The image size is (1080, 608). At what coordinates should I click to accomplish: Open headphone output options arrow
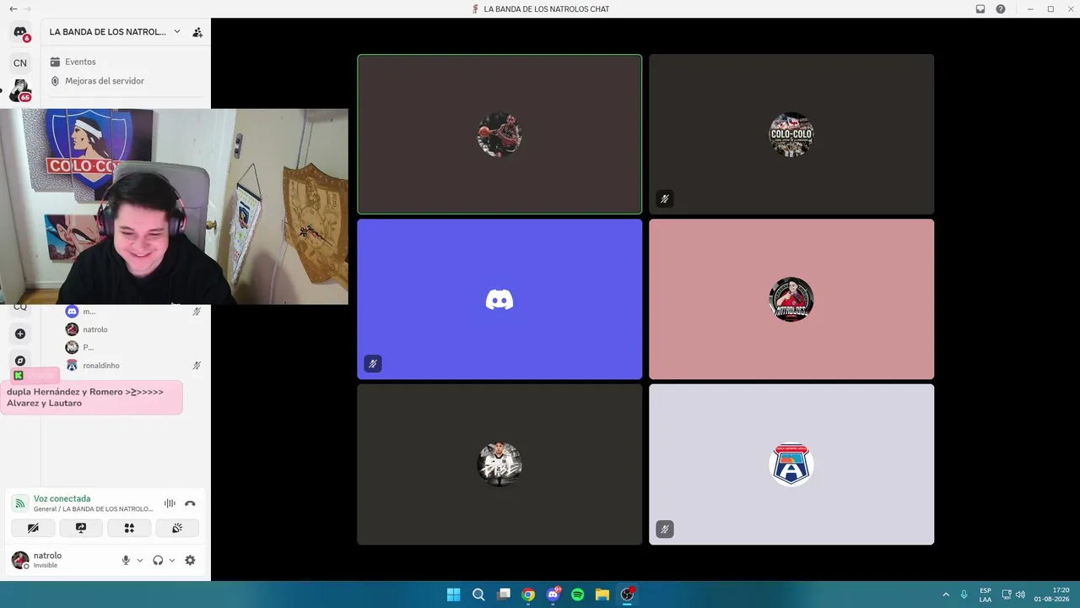pos(172,560)
